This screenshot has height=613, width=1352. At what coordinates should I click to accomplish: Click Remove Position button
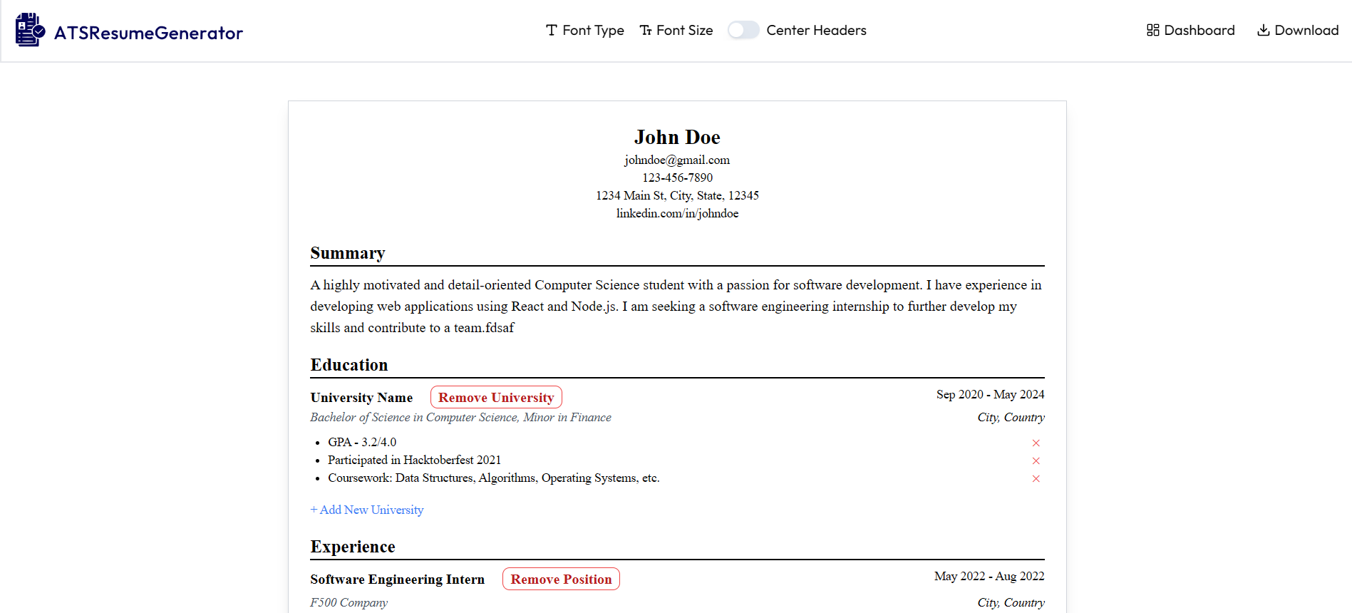coord(561,579)
